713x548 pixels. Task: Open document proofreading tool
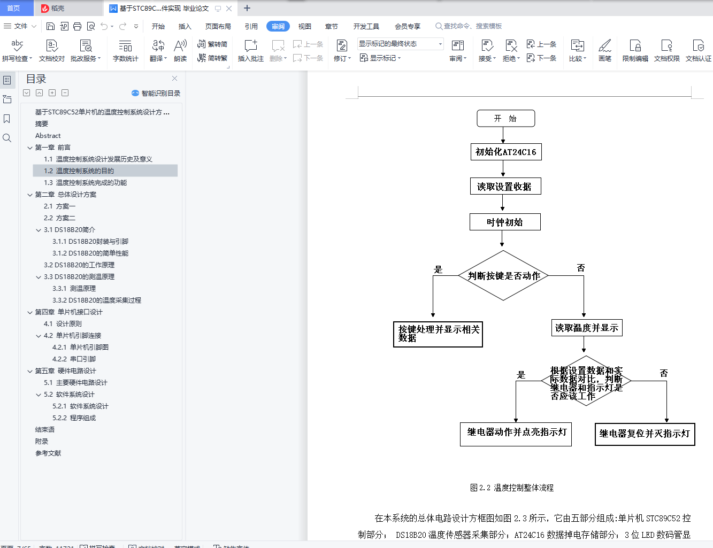(x=52, y=50)
